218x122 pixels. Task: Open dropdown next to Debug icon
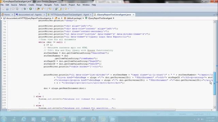click(x=27, y=9)
